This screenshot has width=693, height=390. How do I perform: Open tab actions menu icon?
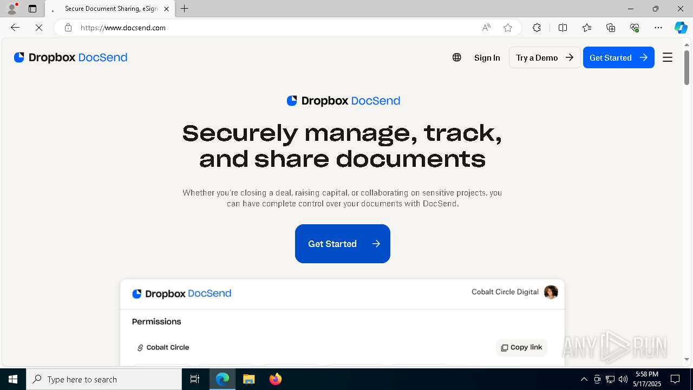tap(32, 9)
